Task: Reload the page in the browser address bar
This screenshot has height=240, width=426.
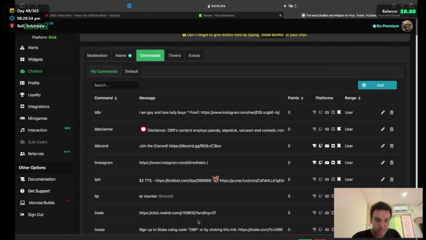Action: [295, 6]
